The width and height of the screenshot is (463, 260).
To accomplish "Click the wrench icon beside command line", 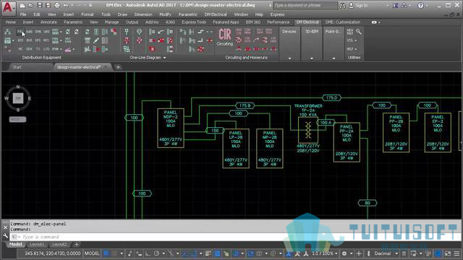I will [5, 236].
